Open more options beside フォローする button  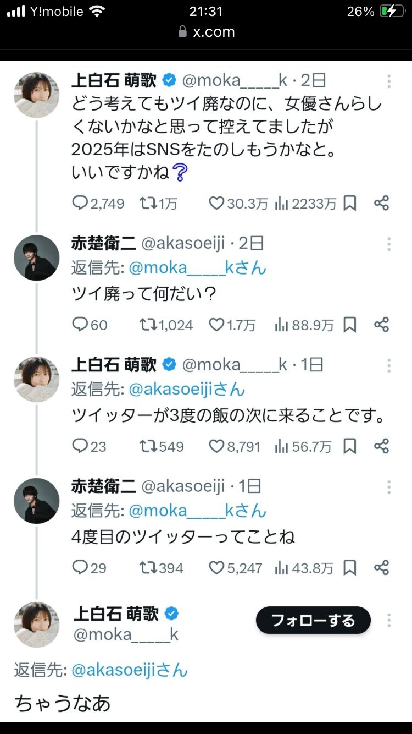[388, 621]
